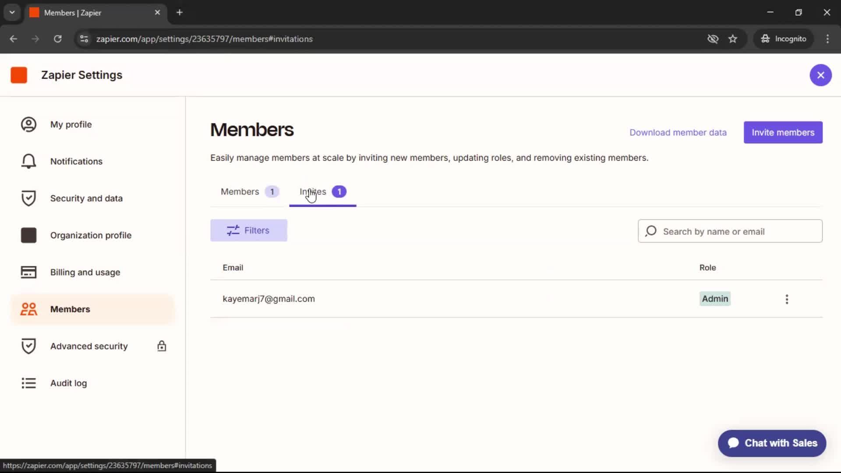Click the Admin role badge
This screenshot has height=473, width=841.
[x=715, y=299]
